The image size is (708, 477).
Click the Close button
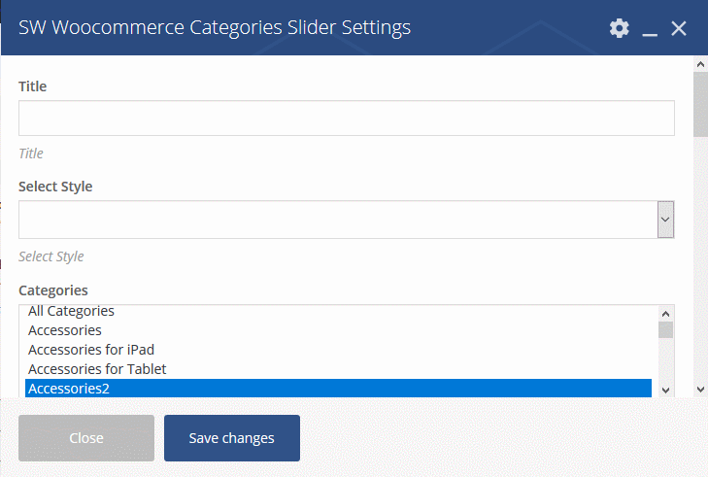(86, 438)
